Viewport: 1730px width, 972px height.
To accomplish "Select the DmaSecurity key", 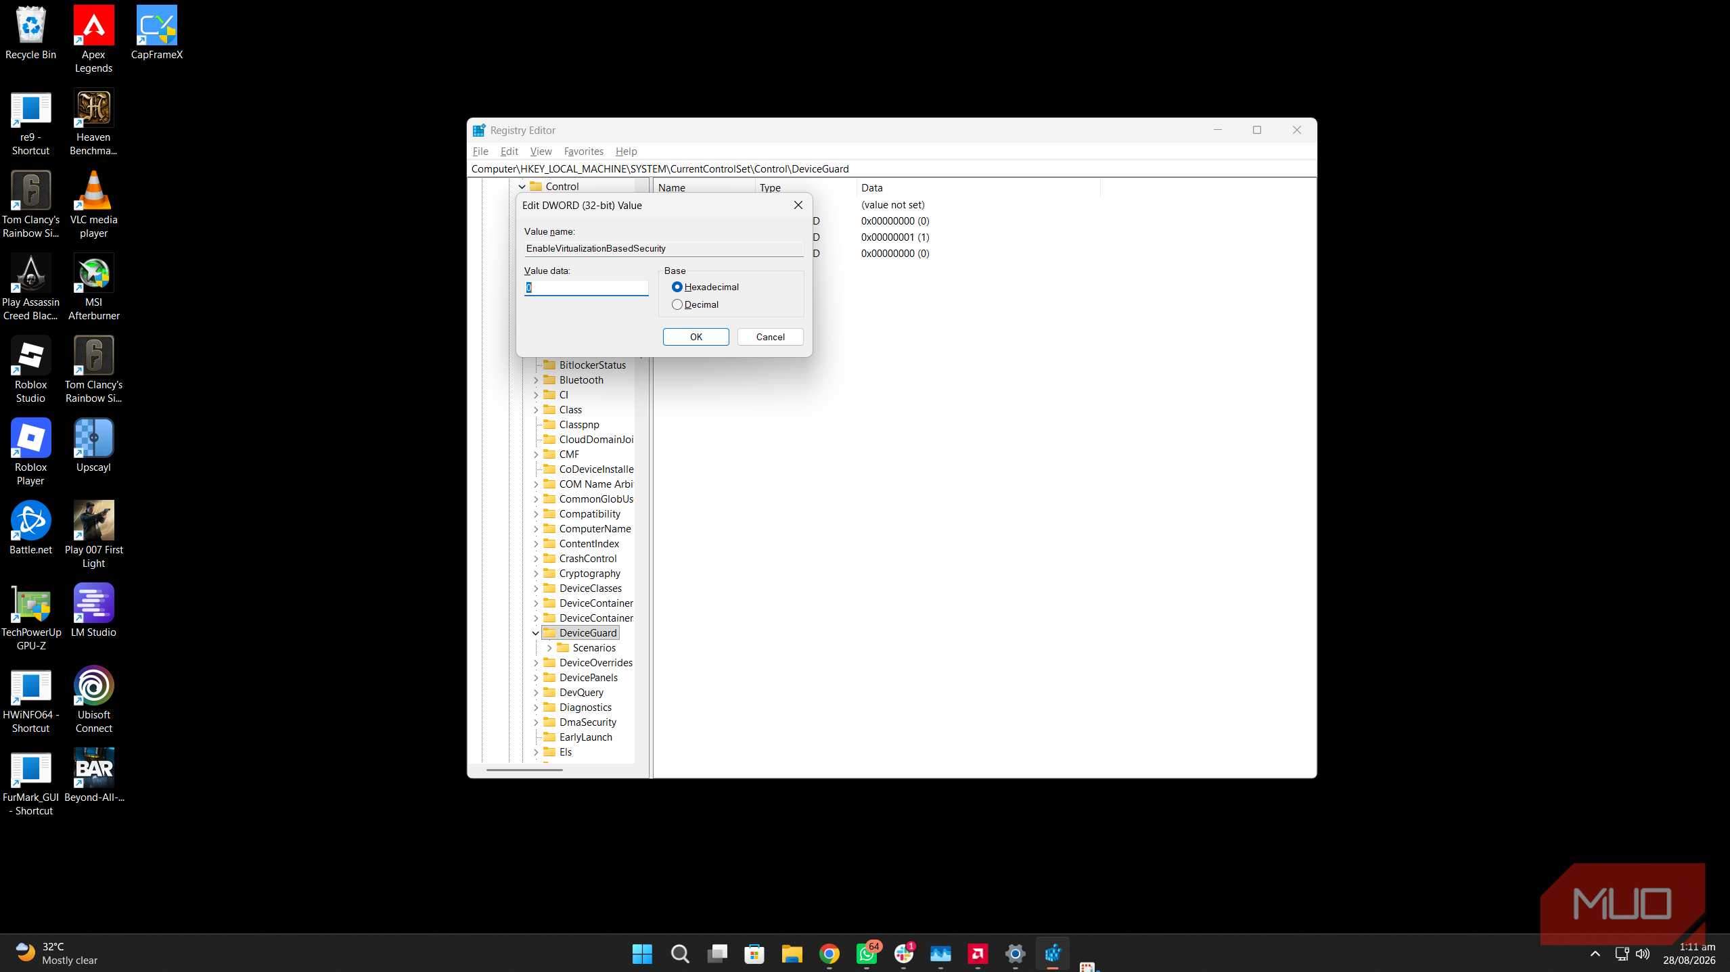I will (587, 722).
